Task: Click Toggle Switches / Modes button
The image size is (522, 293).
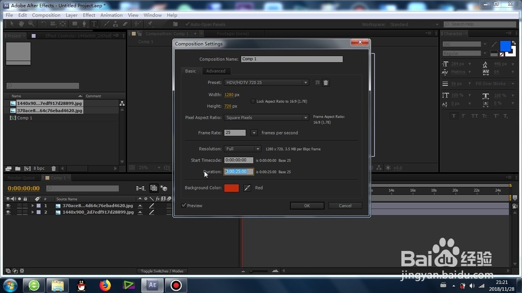Action: coord(162,271)
